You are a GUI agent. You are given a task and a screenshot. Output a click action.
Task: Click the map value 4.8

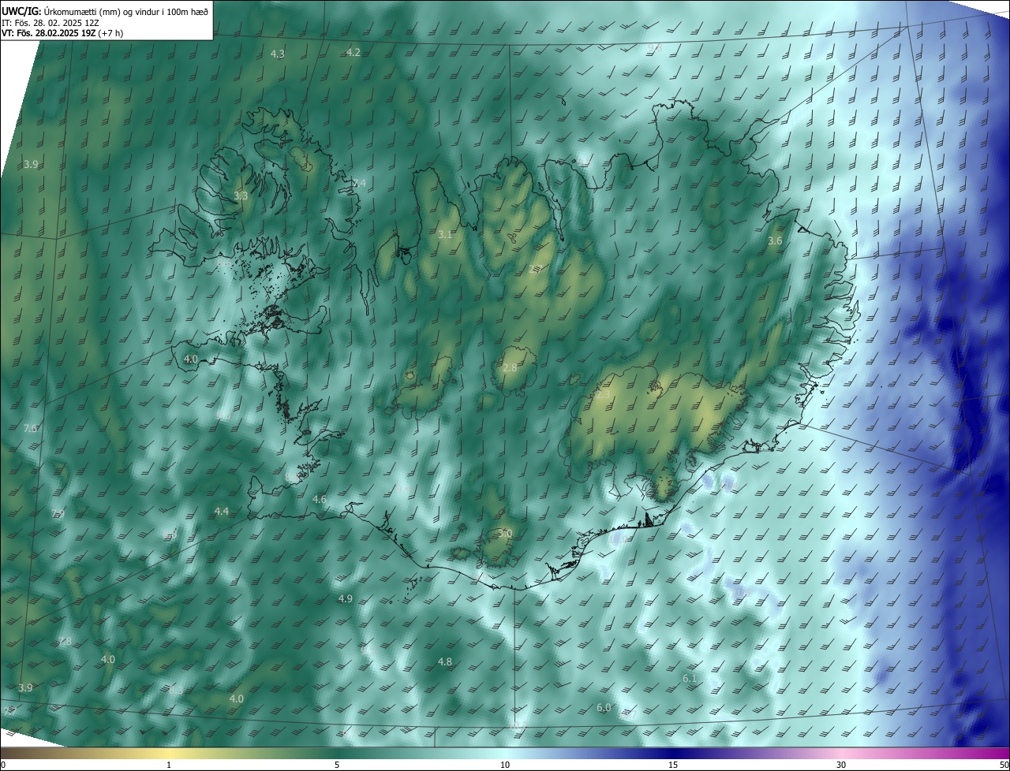[444, 661]
